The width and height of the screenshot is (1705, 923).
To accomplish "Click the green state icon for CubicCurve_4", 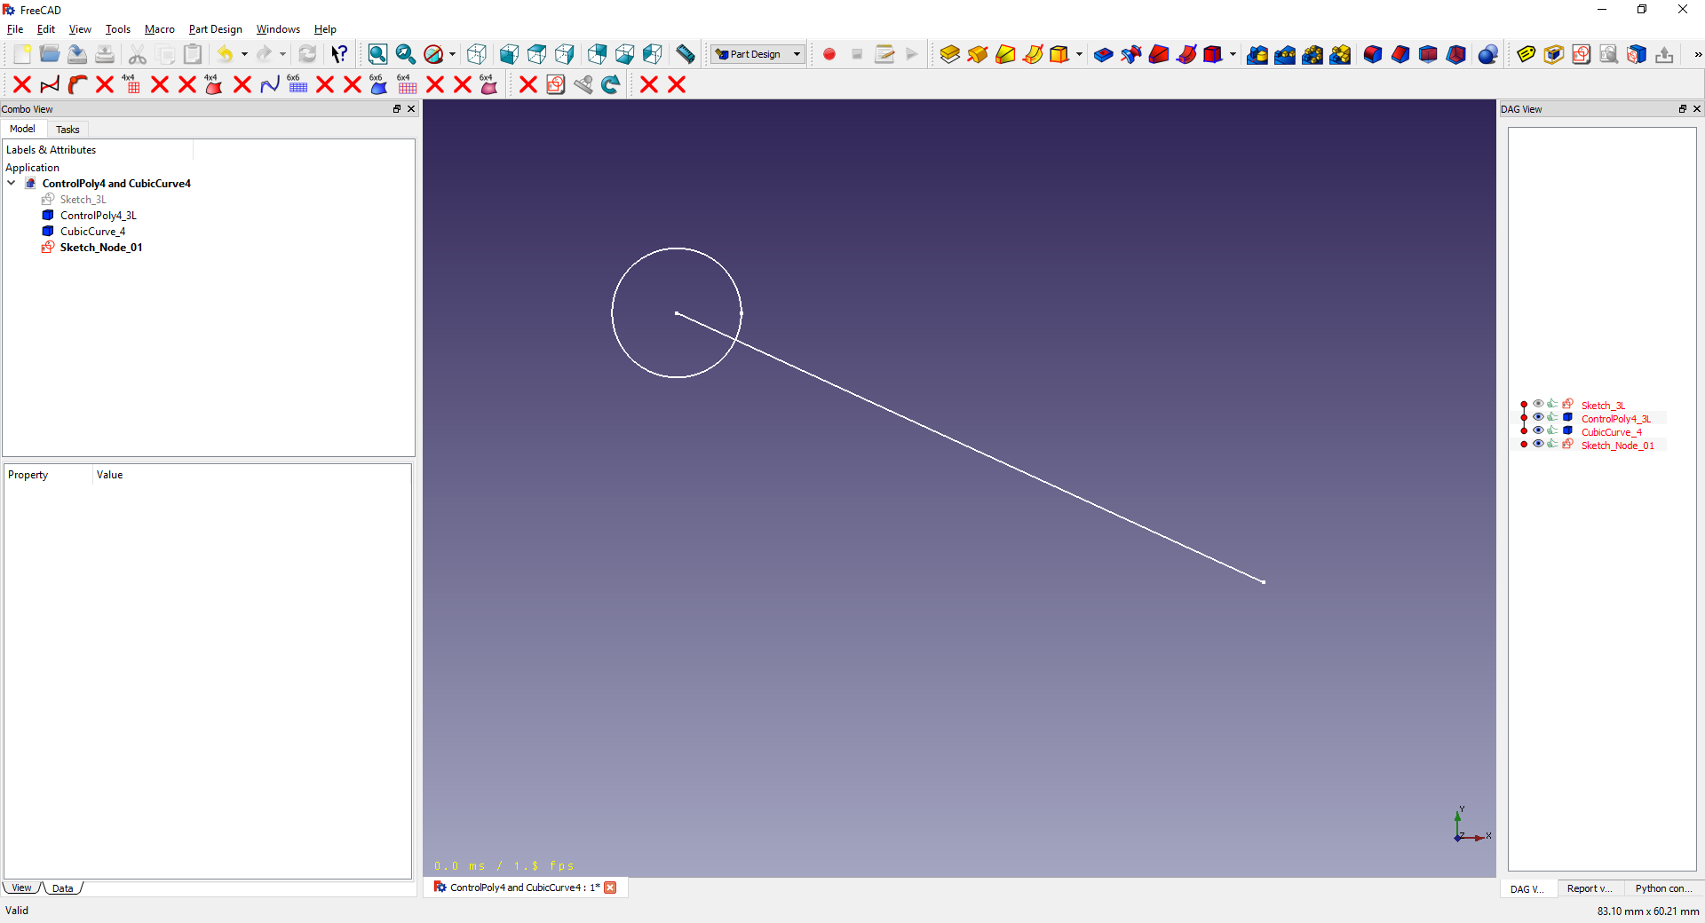I will point(1552,430).
